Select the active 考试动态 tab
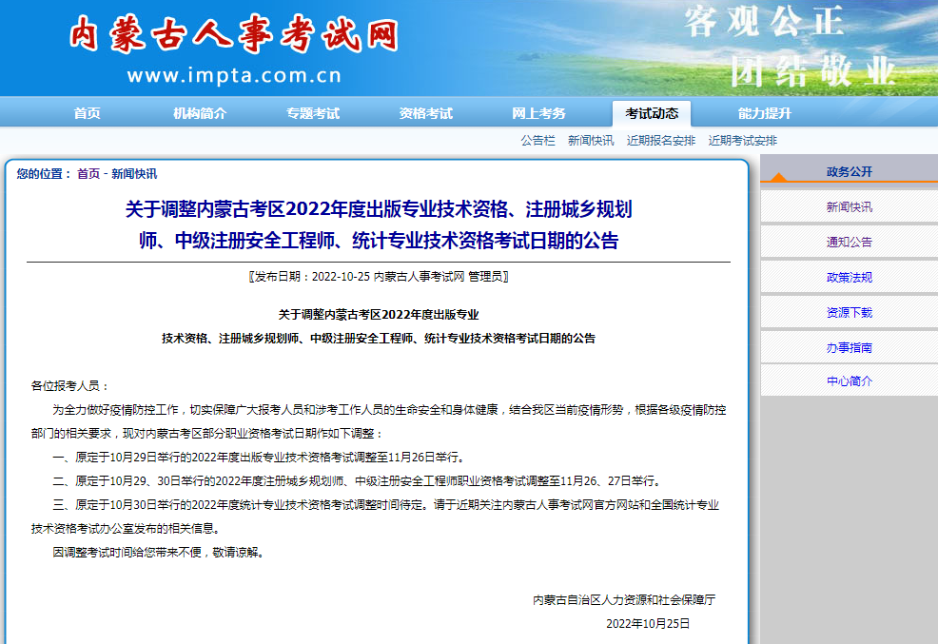The height and width of the screenshot is (644, 938). pos(652,113)
